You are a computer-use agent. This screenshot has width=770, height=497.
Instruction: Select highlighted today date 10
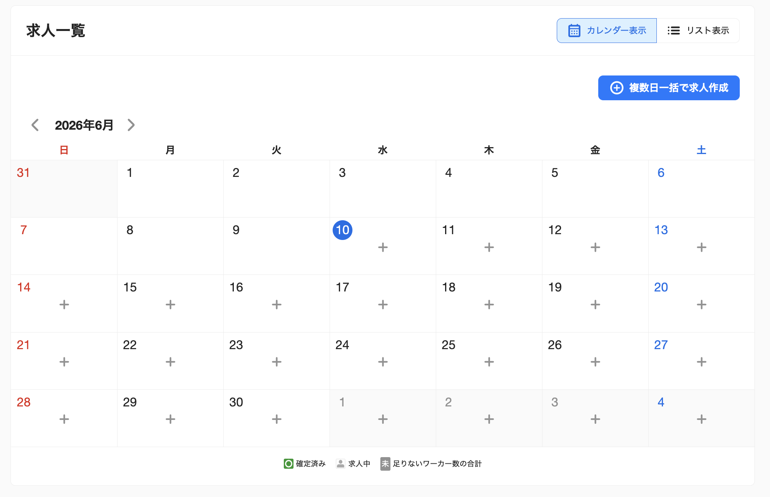(342, 230)
